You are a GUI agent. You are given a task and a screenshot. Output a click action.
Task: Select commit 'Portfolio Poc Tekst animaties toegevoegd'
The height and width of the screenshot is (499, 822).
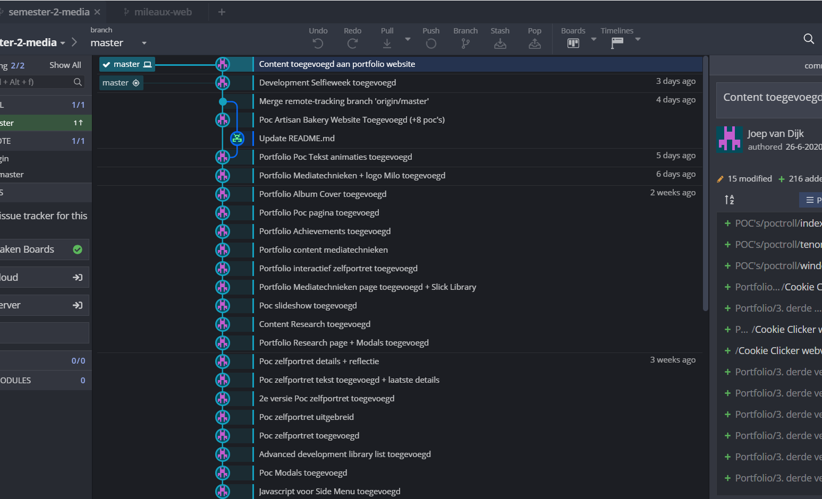click(335, 157)
